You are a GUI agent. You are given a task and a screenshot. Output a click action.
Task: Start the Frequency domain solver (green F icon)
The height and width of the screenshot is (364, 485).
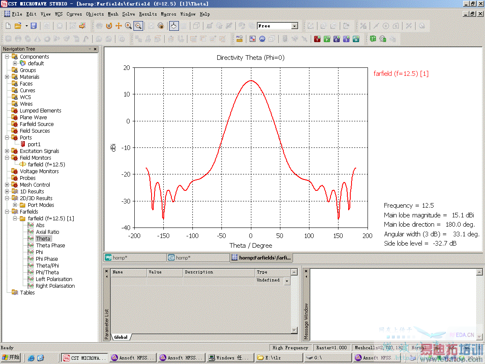[x=327, y=39]
